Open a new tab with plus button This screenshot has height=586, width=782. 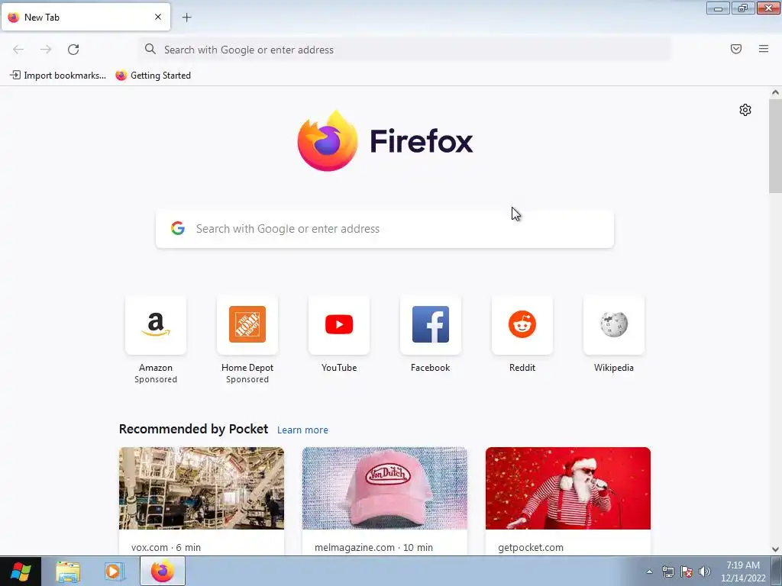pos(186,18)
